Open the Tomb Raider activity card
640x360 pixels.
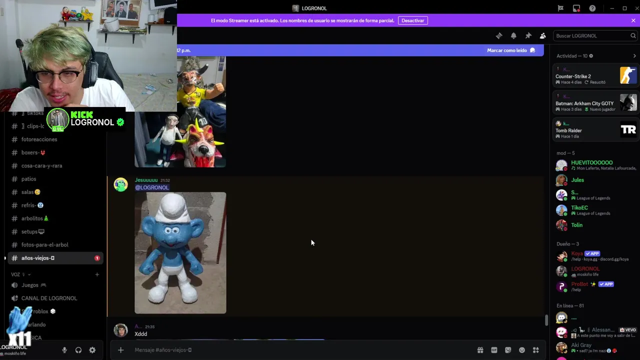595,130
